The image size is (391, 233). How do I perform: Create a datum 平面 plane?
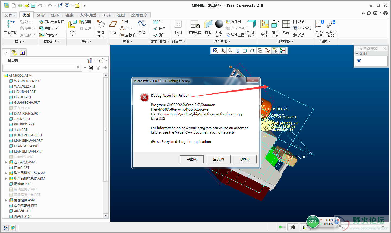(113, 27)
